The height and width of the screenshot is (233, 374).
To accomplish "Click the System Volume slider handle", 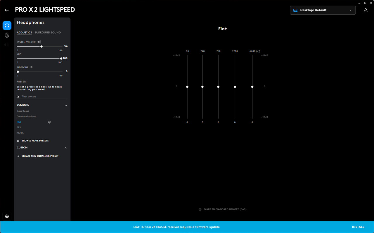I will [x=41, y=46].
